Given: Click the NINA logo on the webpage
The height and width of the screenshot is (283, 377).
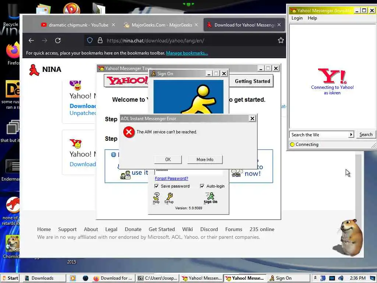Looking at the screenshot, I should [x=45, y=70].
